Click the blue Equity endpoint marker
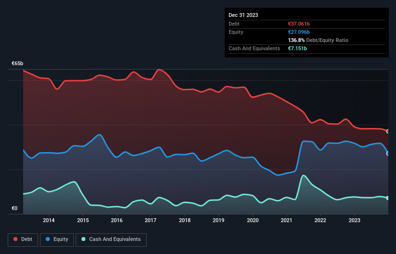 [x=388, y=154]
